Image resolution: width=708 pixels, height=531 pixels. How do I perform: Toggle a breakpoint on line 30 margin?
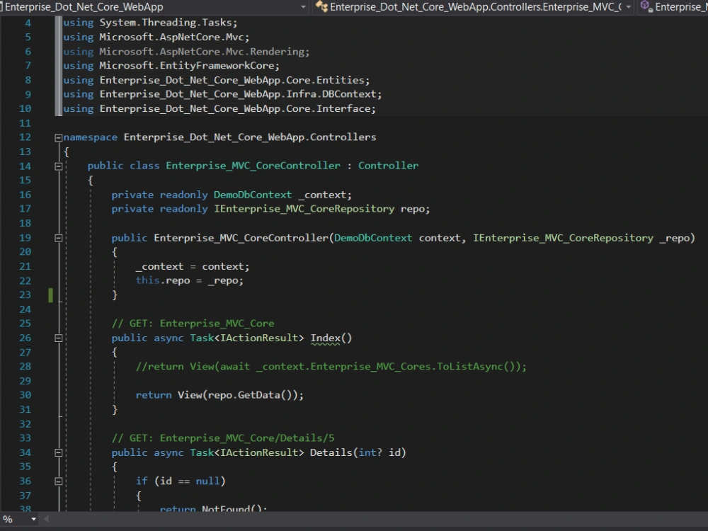click(7, 395)
